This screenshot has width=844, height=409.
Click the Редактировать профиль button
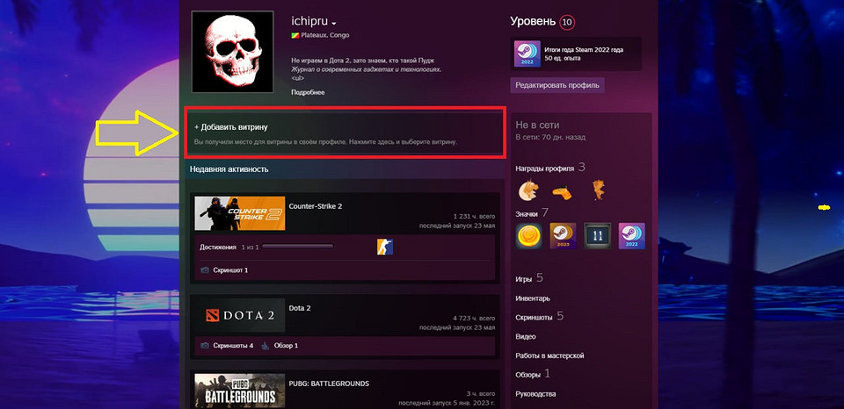[x=557, y=85]
